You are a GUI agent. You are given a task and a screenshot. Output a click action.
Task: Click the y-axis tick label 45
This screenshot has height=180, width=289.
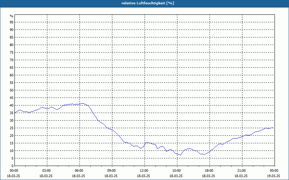[12, 98]
